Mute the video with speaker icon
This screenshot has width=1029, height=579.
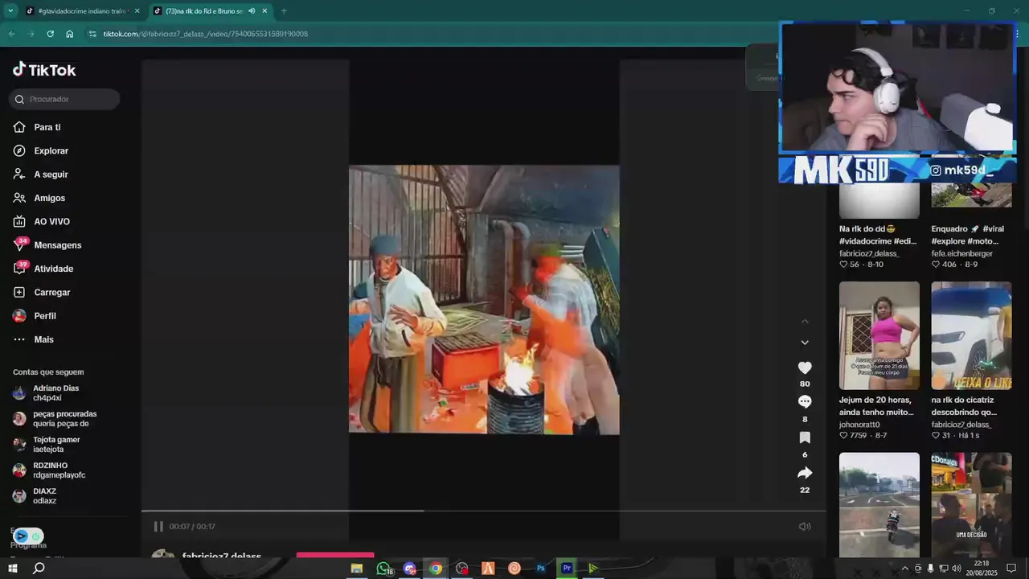pos(805,526)
